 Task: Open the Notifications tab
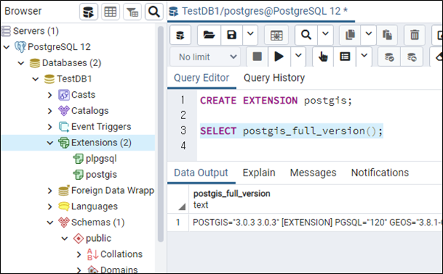(380, 173)
